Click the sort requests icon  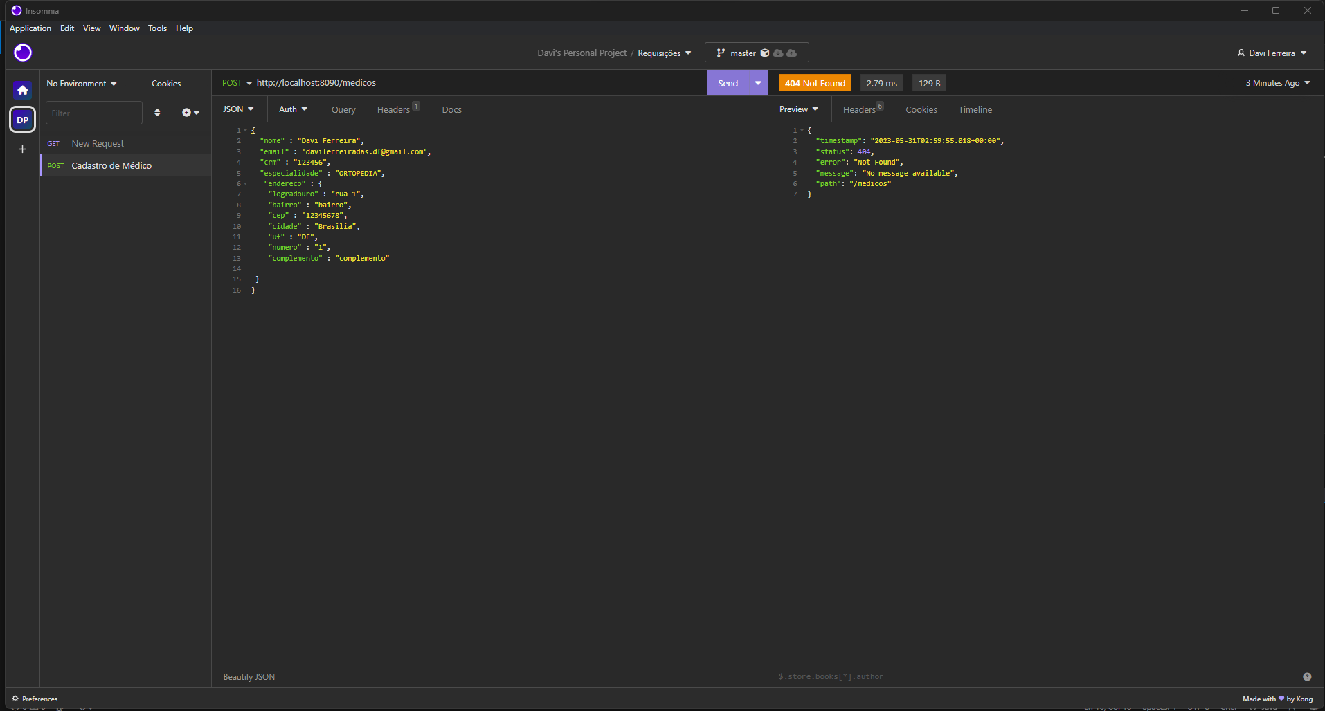point(157,113)
